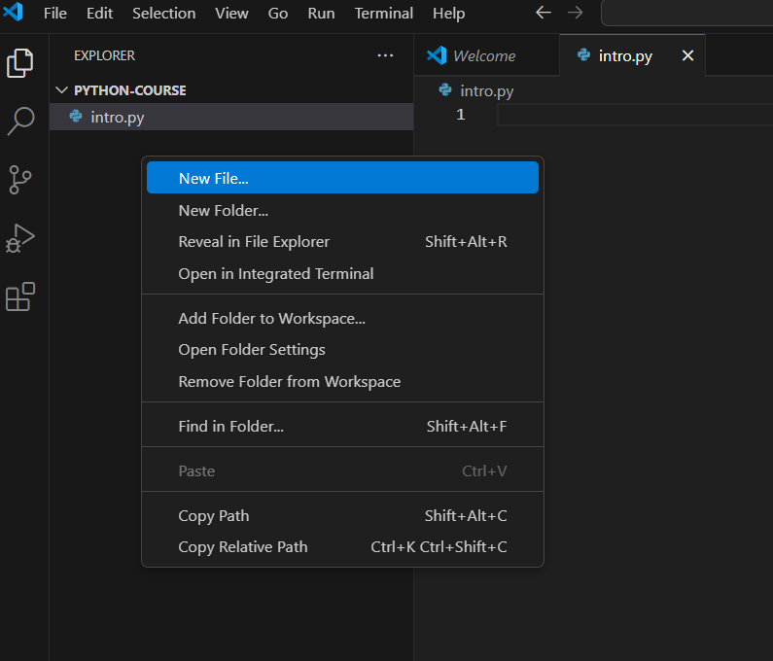The width and height of the screenshot is (773, 661).
Task: Click the intro.py breadcrumb in editor
Action: click(x=486, y=90)
